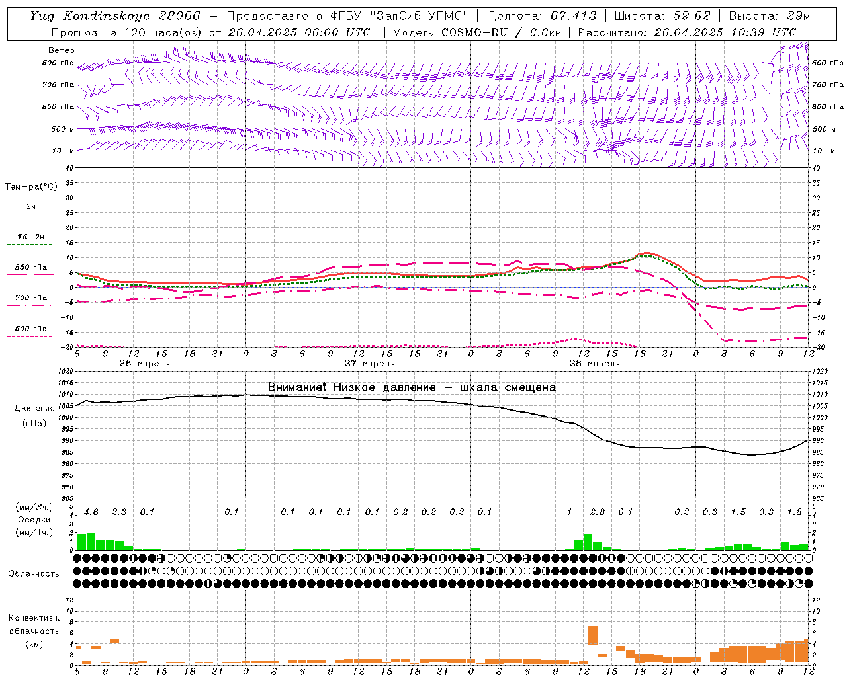Click the 2м temperature legend entry
The width and height of the screenshot is (847, 677).
[x=31, y=207]
